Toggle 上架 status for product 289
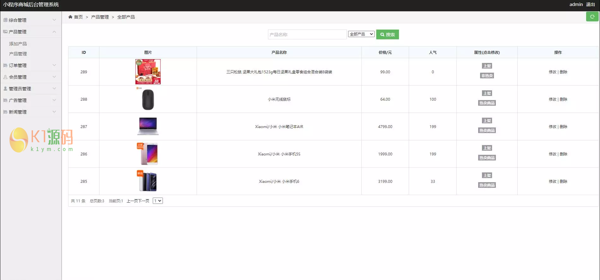This screenshot has height=280, width=600. tap(487, 66)
